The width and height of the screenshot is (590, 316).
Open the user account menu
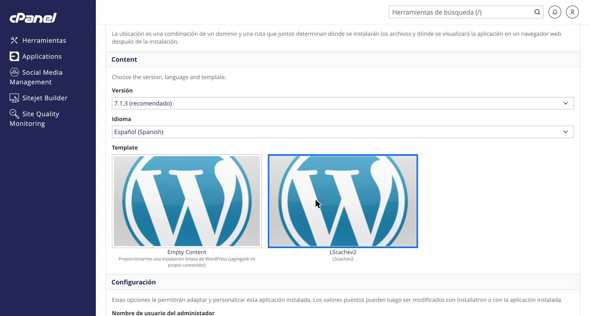[572, 12]
